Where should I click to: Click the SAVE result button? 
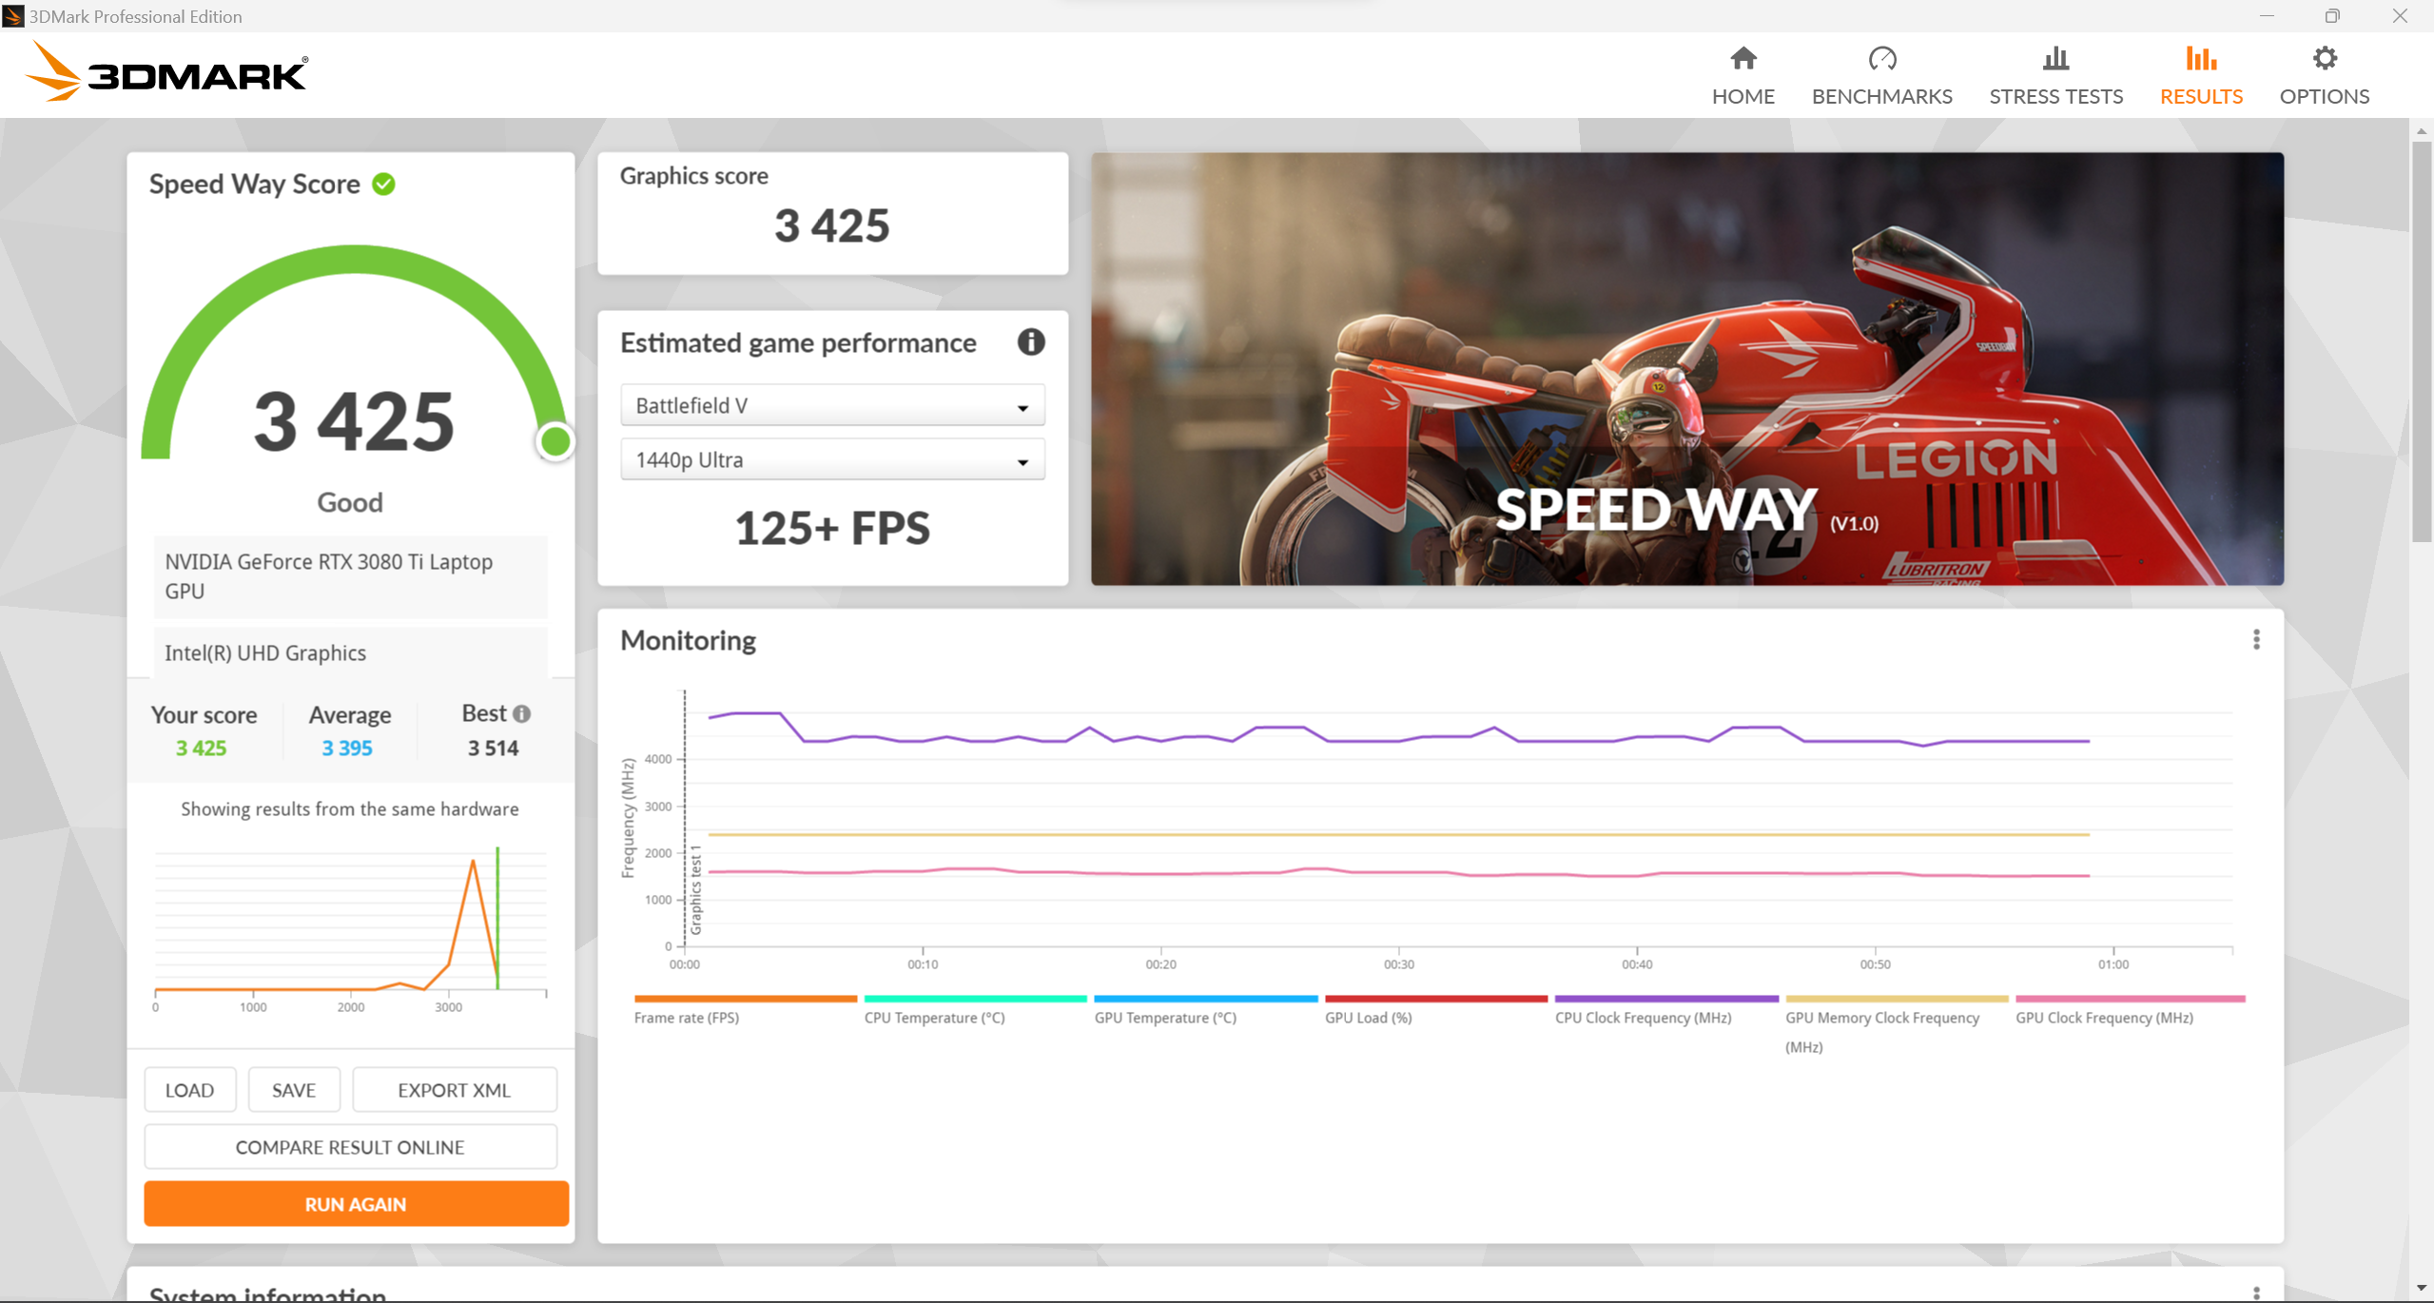tap(291, 1090)
